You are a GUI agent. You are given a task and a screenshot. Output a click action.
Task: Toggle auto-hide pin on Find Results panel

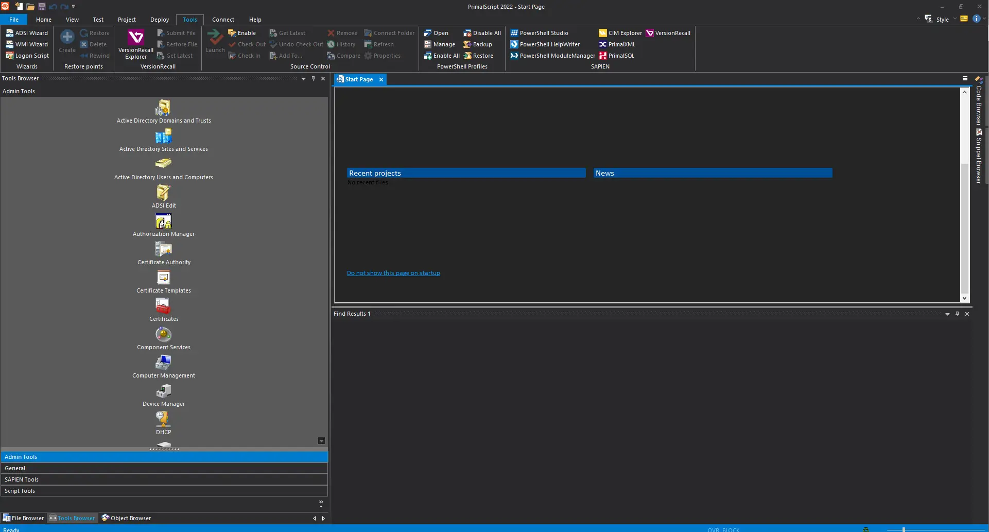[x=957, y=314]
